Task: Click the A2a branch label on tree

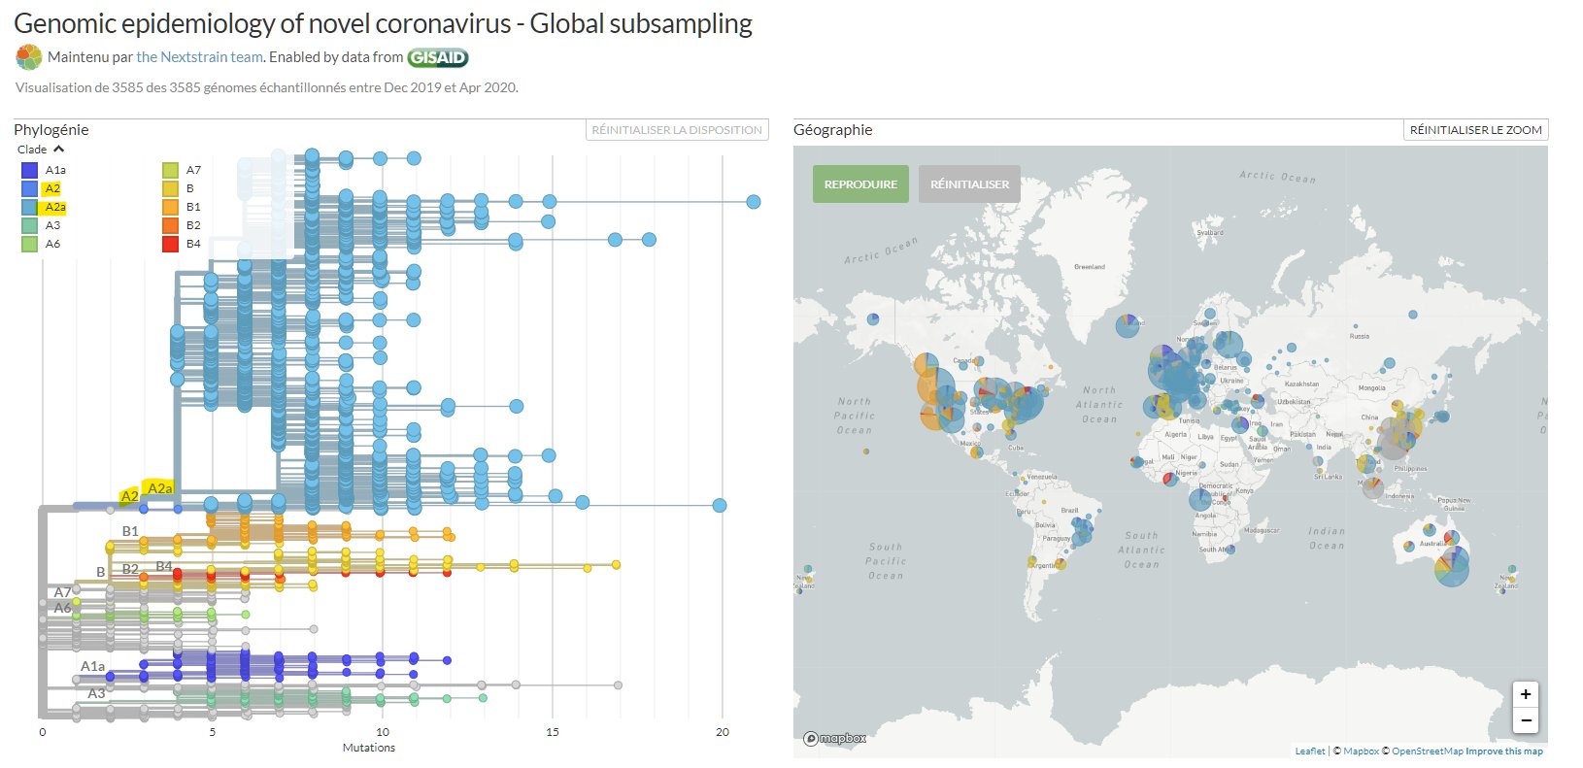Action: click(160, 487)
